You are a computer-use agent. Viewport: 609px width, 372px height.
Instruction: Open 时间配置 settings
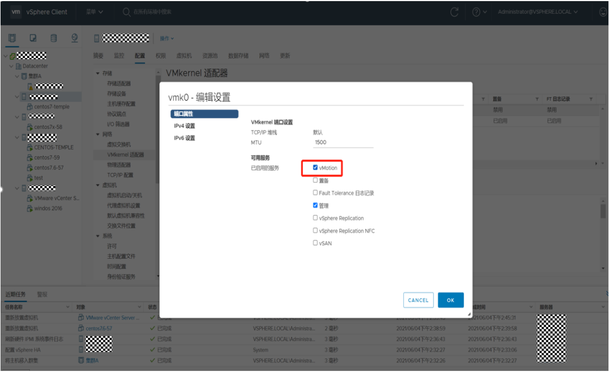click(x=117, y=267)
